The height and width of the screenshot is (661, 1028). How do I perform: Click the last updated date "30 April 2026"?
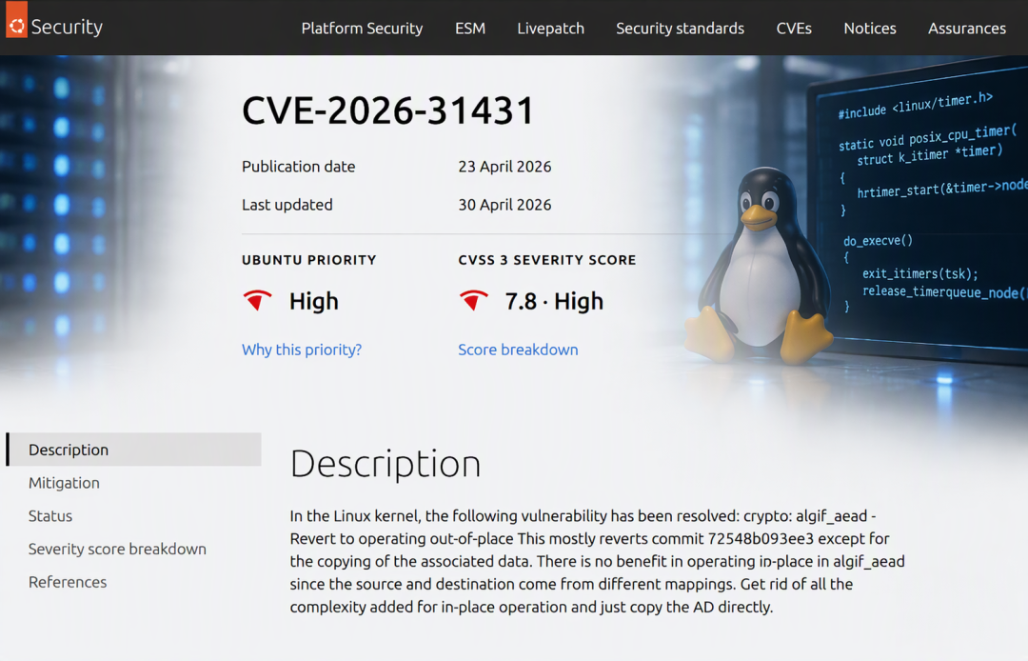coord(504,205)
